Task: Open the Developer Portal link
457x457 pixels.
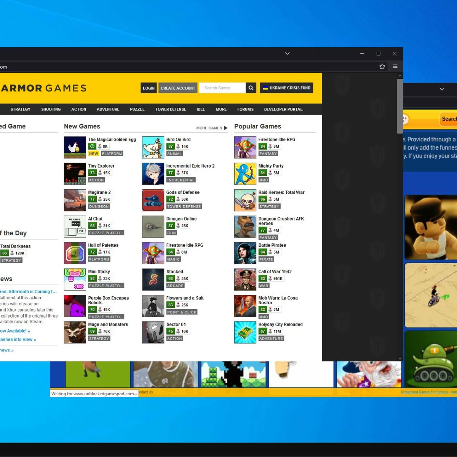Action: point(283,109)
